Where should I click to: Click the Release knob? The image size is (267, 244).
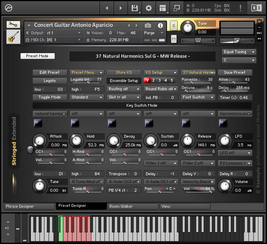188,141
